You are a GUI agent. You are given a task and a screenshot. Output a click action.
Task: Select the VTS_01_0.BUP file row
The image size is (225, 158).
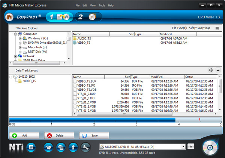pyautogui.click(x=144, y=94)
